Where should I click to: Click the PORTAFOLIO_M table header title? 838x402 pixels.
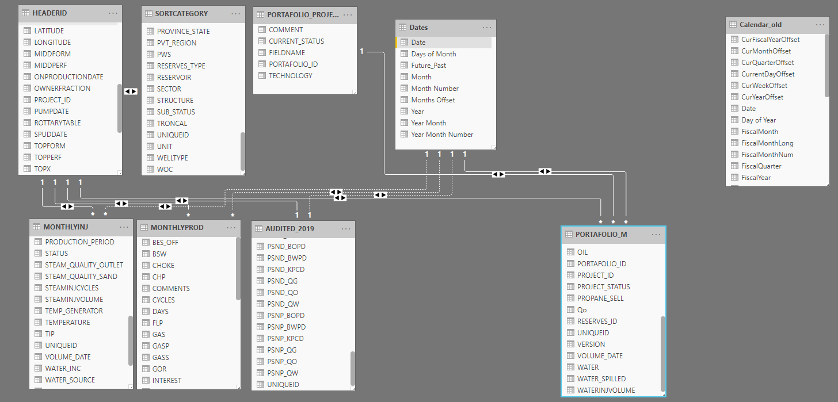click(x=603, y=235)
